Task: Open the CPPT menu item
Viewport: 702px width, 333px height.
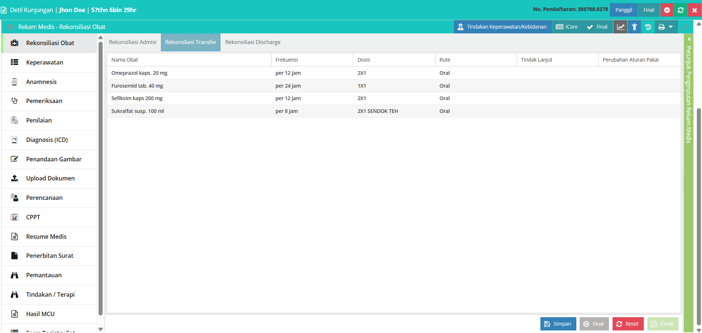Action: [49, 217]
